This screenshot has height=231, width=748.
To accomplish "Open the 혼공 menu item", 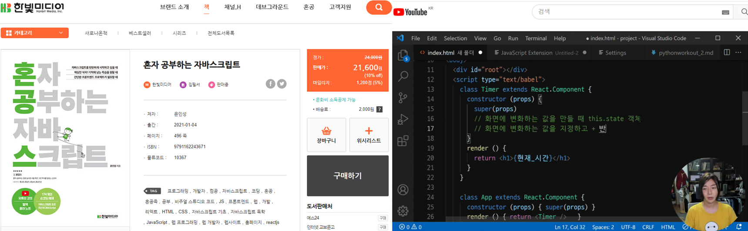I will pyautogui.click(x=309, y=7).
